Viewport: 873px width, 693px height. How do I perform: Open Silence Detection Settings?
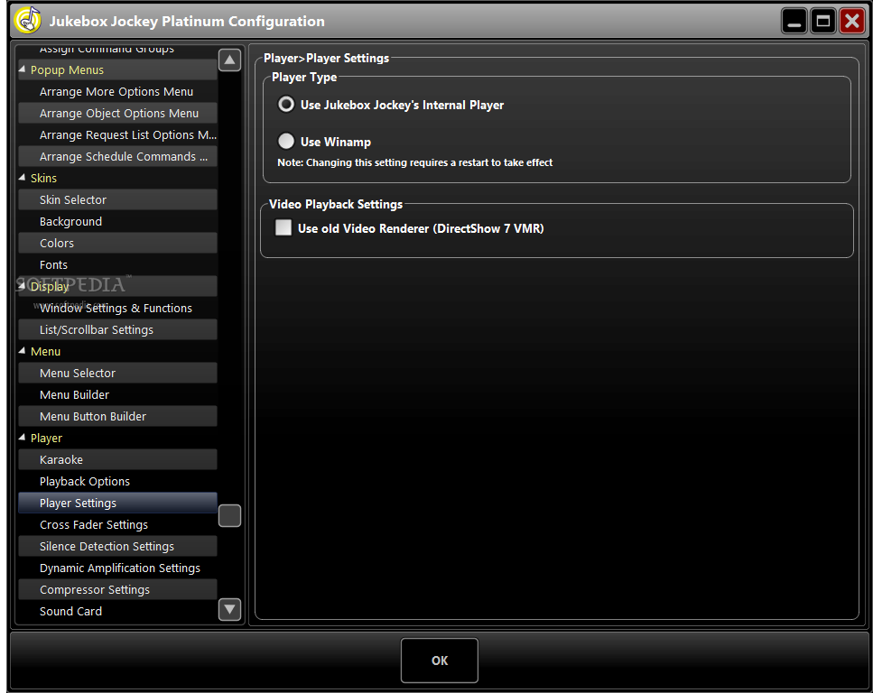point(117,546)
